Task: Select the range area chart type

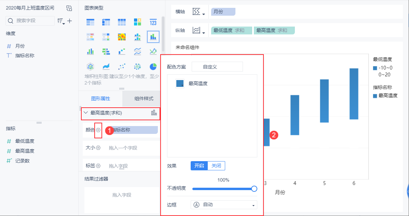Action: pyautogui.click(x=106, y=66)
